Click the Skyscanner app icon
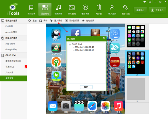The image size is (168, 120). click(x=115, y=48)
